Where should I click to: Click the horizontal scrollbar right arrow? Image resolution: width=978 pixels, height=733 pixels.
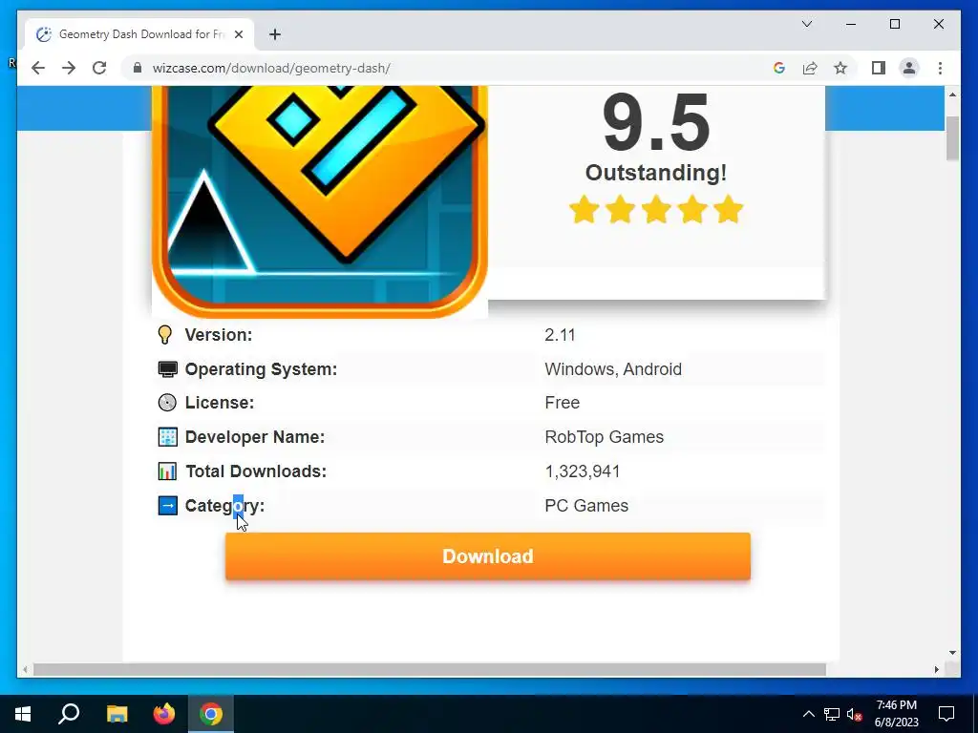[x=937, y=669]
